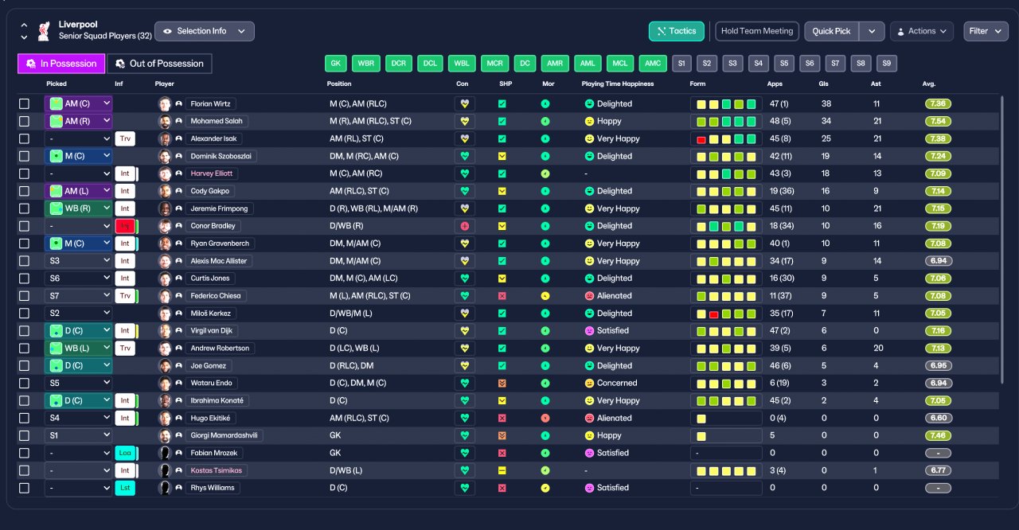Viewport: 1019px width, 530px height.
Task: Click Giorgi Mamardashvili's orange sharpness icon
Action: pyautogui.click(x=502, y=435)
